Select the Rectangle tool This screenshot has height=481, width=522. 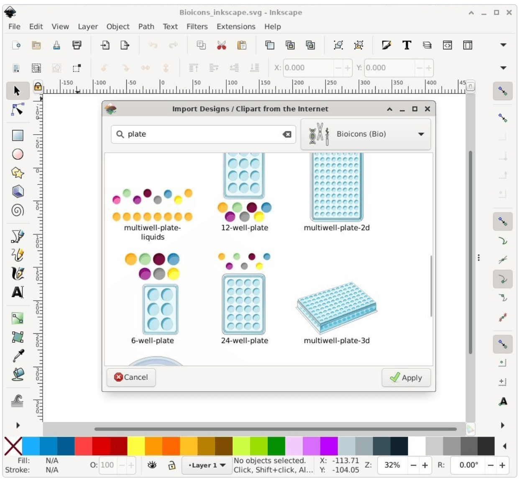(x=18, y=136)
